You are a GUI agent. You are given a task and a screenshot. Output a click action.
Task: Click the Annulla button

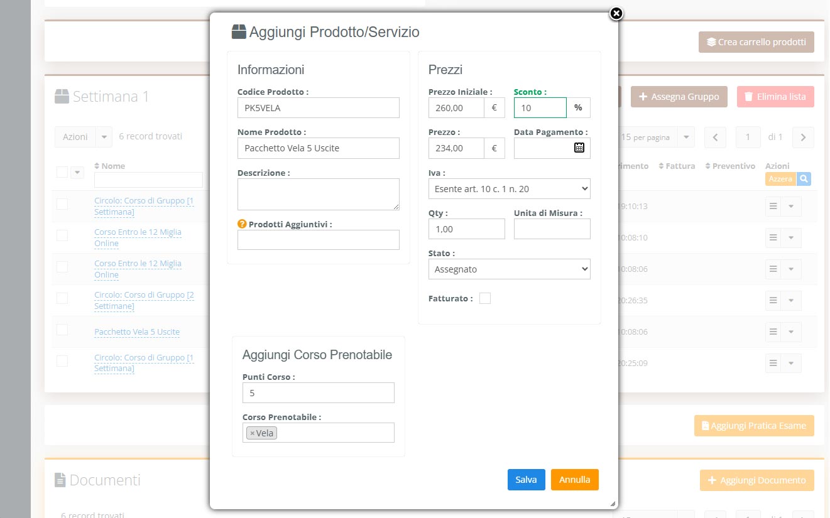(574, 480)
